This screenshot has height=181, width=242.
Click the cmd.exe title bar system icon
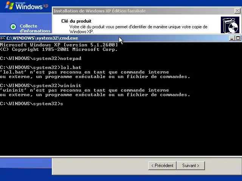[3, 38]
